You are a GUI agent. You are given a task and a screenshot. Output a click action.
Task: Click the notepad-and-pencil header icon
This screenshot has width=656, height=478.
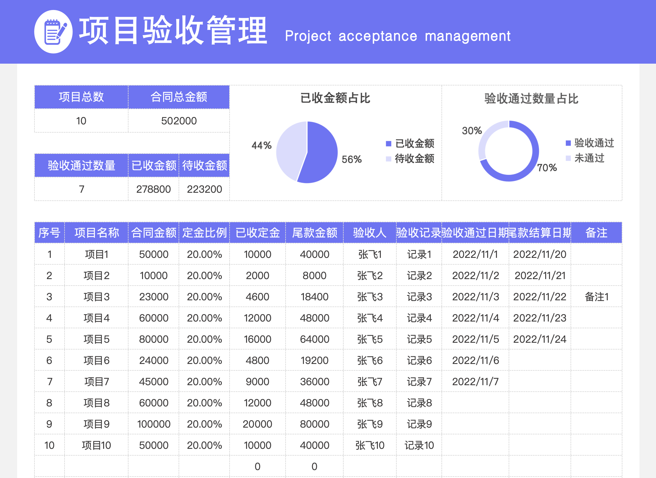pos(54,31)
